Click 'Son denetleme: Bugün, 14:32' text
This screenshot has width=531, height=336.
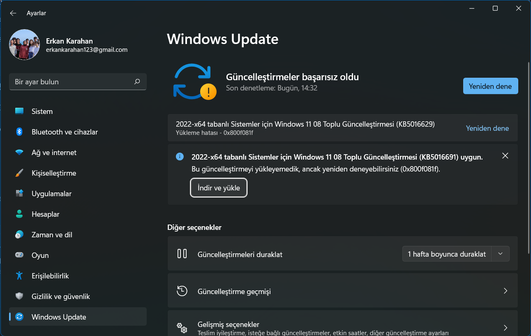pos(272,88)
